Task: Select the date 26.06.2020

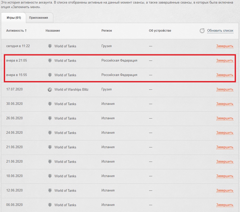Action: 14,118
